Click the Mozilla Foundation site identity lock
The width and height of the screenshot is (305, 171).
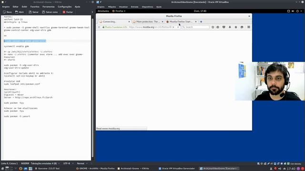tap(115, 27)
